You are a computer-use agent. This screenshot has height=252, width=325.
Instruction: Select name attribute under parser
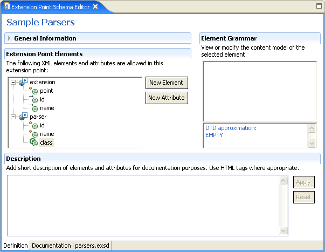click(x=47, y=134)
